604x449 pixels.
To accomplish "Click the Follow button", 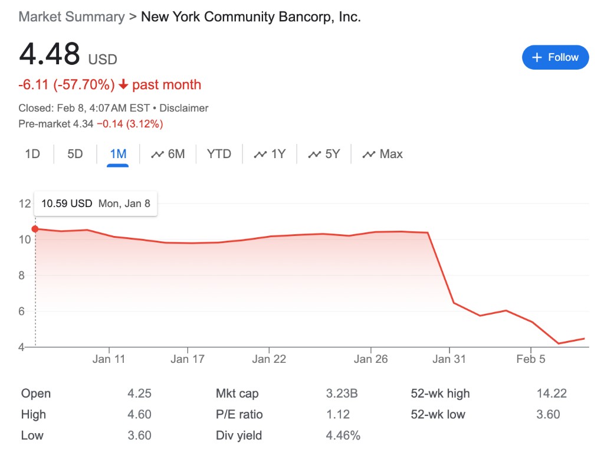I will (555, 57).
